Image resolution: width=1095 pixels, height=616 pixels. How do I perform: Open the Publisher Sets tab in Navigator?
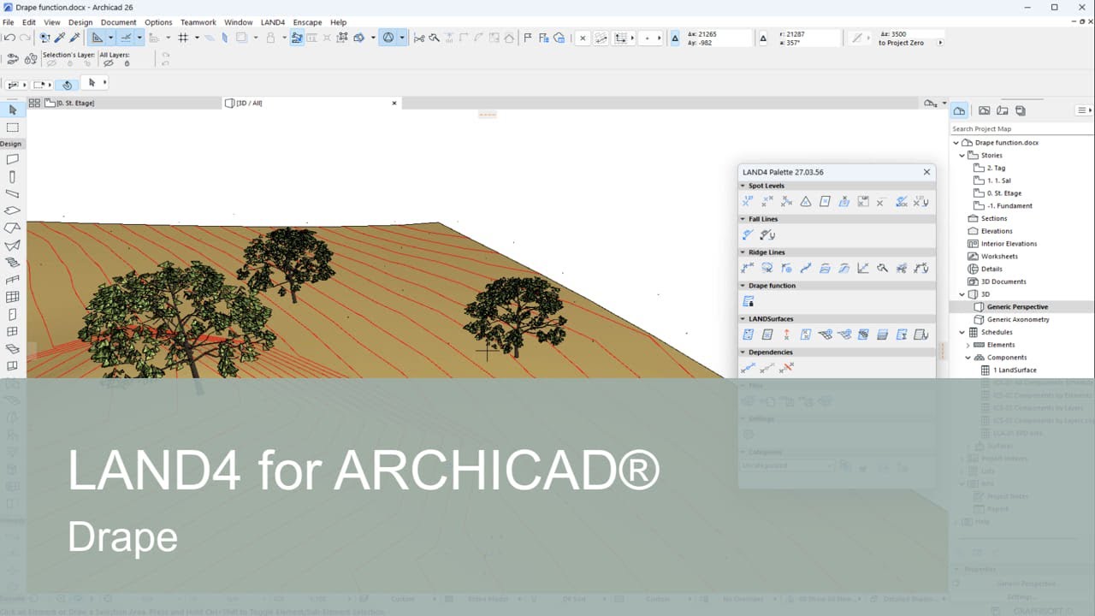coord(1020,110)
